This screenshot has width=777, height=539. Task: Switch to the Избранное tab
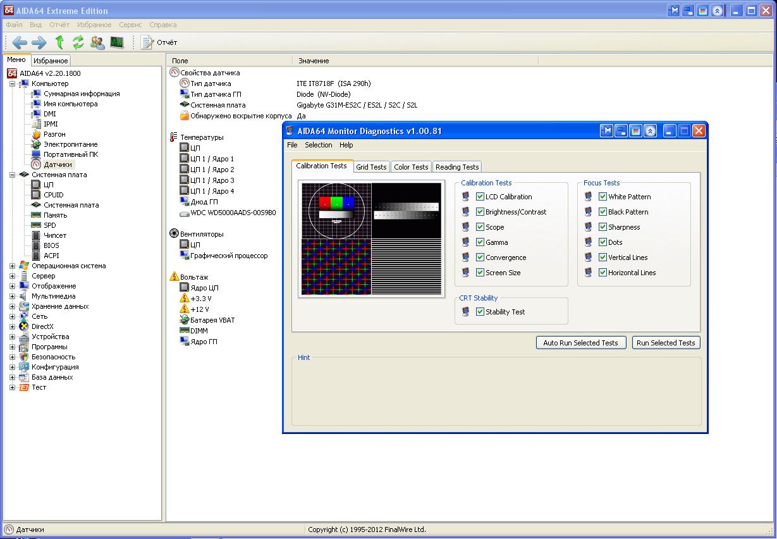50,61
